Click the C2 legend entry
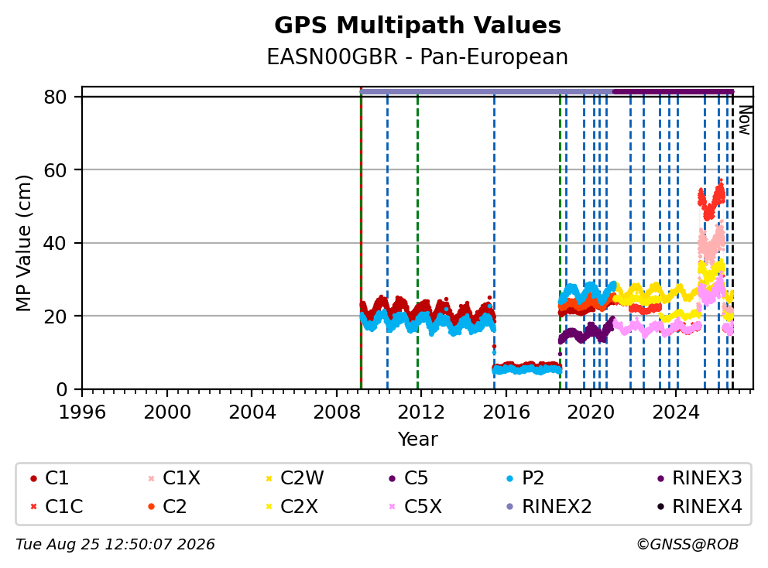768x568 pixels. click(166, 506)
